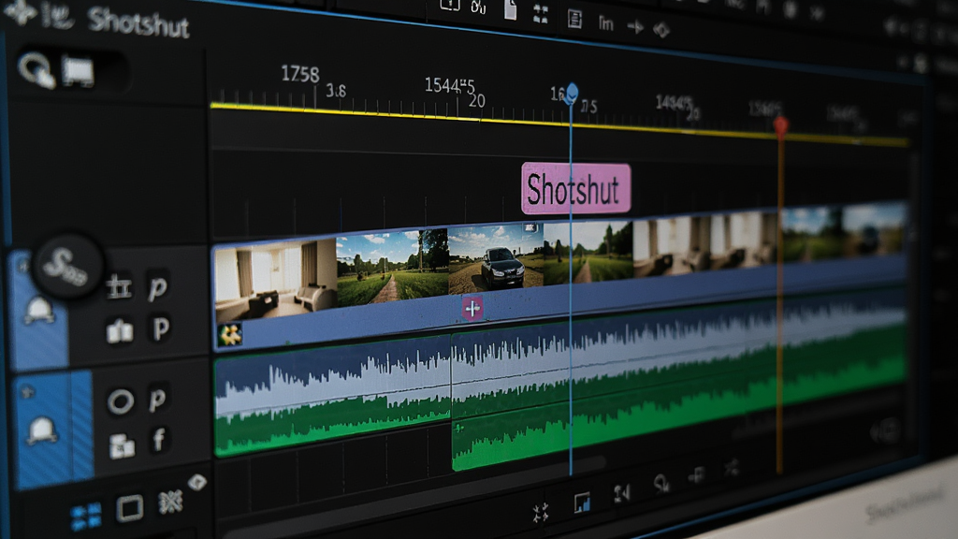This screenshot has height=539, width=958.
Task: Click the puzzle filter icon on the video clip
Action: click(230, 334)
